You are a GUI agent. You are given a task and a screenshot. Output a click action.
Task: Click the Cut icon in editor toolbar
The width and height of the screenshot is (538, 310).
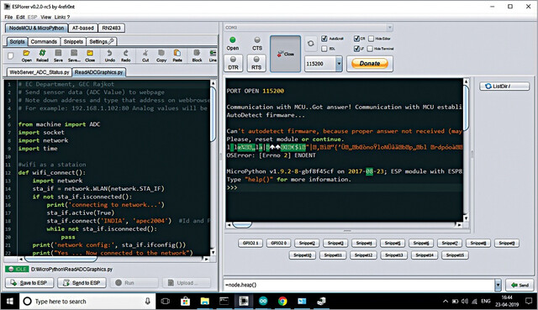(145, 55)
